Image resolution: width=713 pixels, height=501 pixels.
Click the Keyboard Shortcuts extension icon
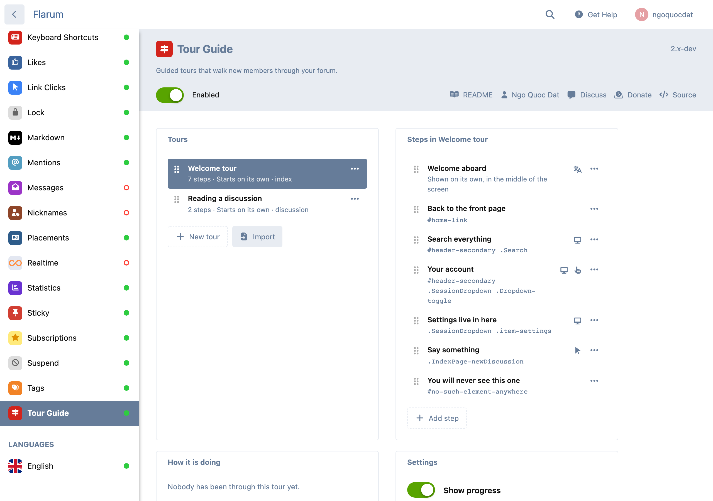pyautogui.click(x=15, y=37)
